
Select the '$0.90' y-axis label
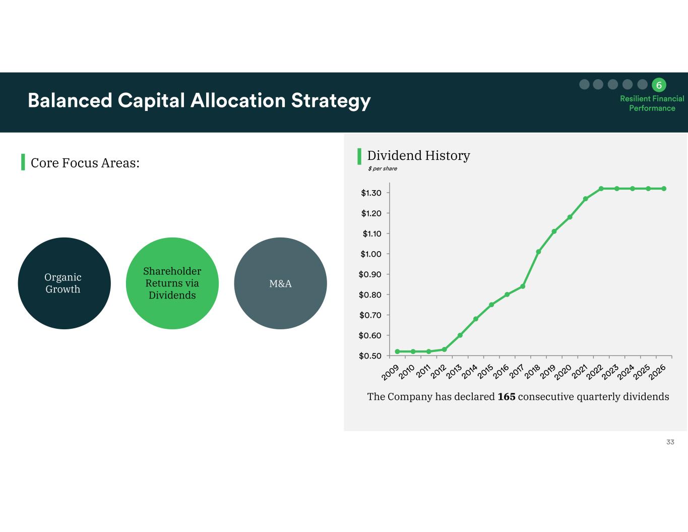pos(370,274)
